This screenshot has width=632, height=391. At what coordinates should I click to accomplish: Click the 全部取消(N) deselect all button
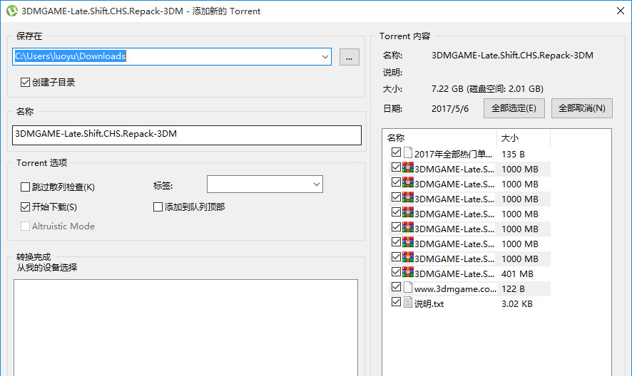tap(581, 108)
